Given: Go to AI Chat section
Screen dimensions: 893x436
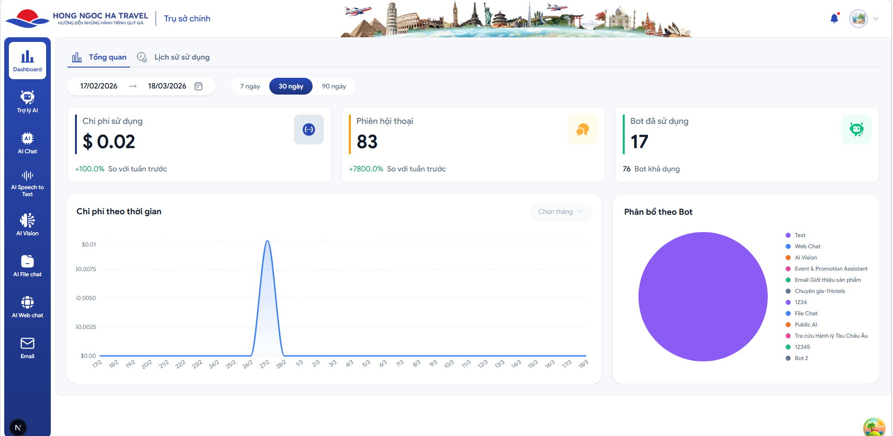Looking at the screenshot, I should tap(27, 143).
